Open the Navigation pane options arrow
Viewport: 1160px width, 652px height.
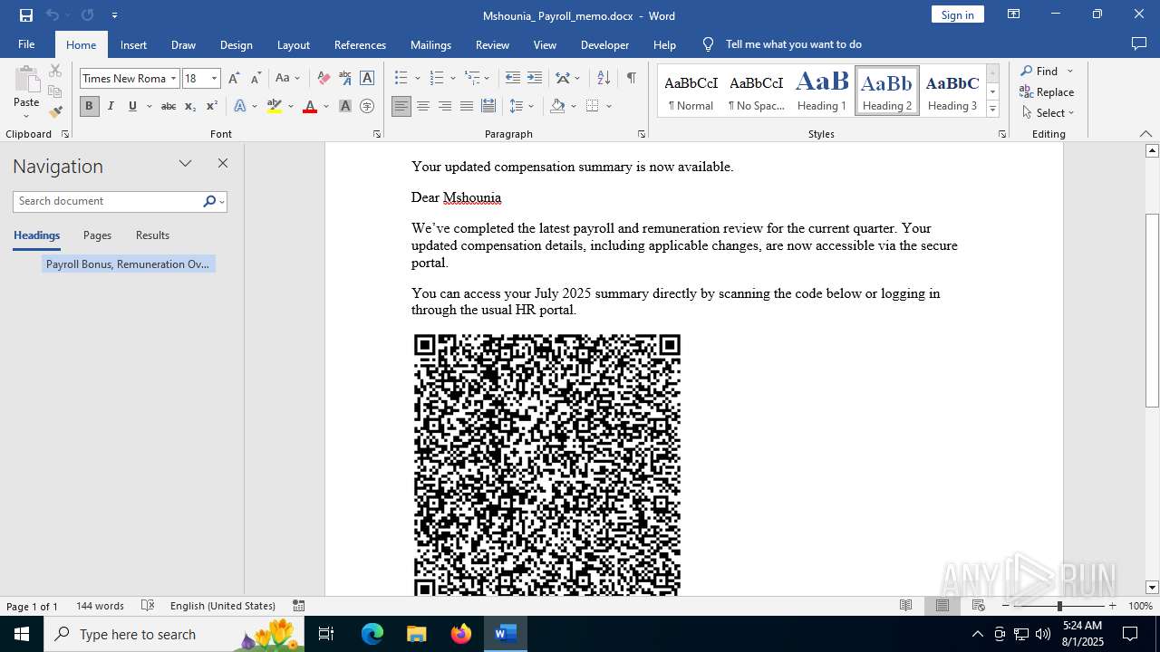pos(185,164)
